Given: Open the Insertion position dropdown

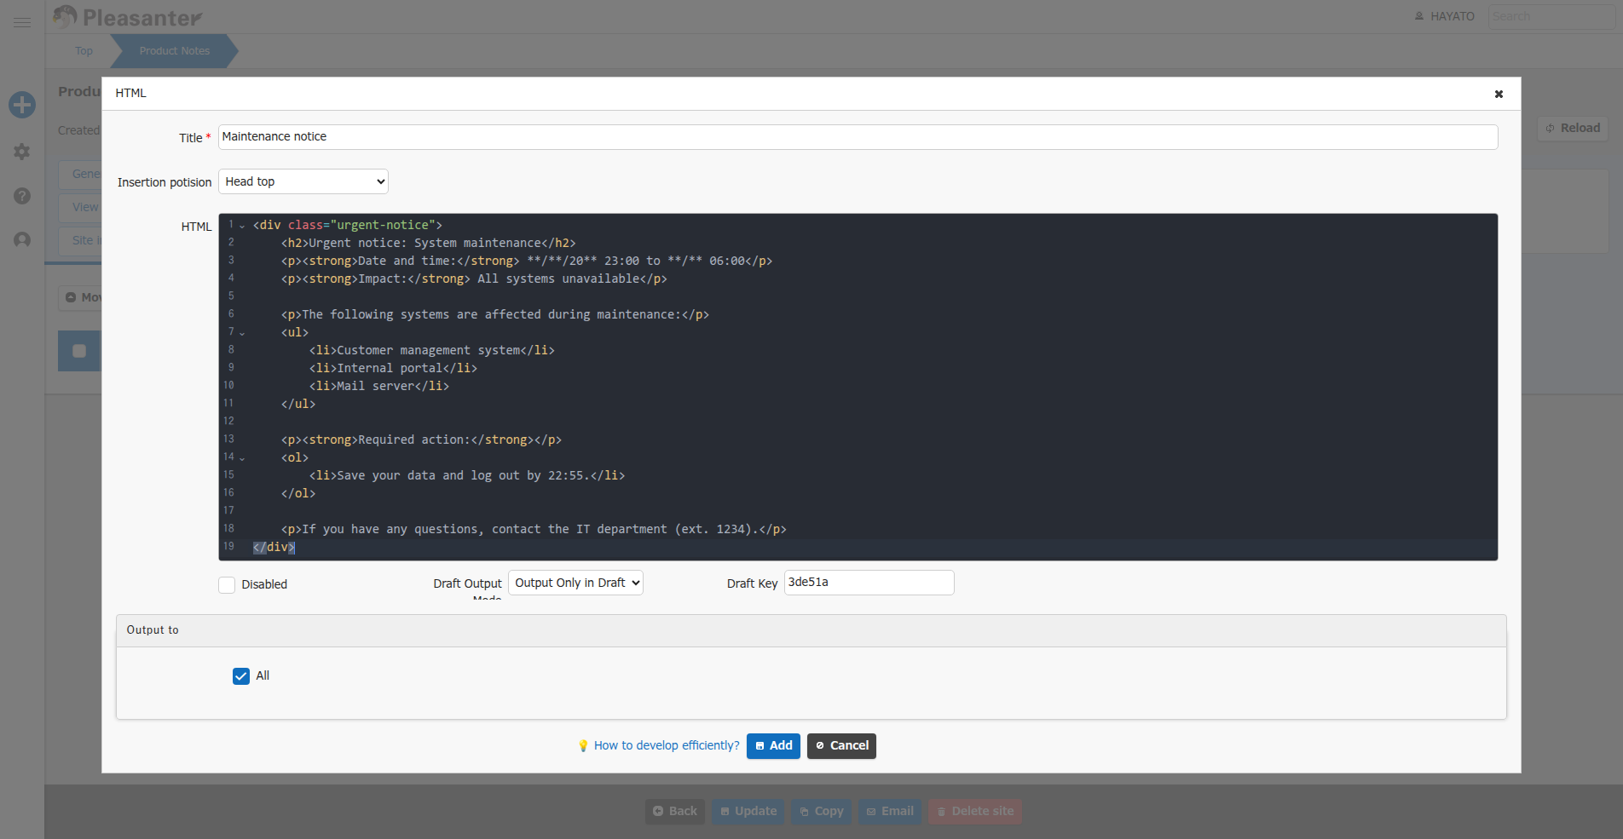Looking at the screenshot, I should point(303,181).
